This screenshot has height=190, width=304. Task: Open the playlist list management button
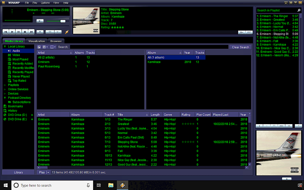[x=289, y=126]
